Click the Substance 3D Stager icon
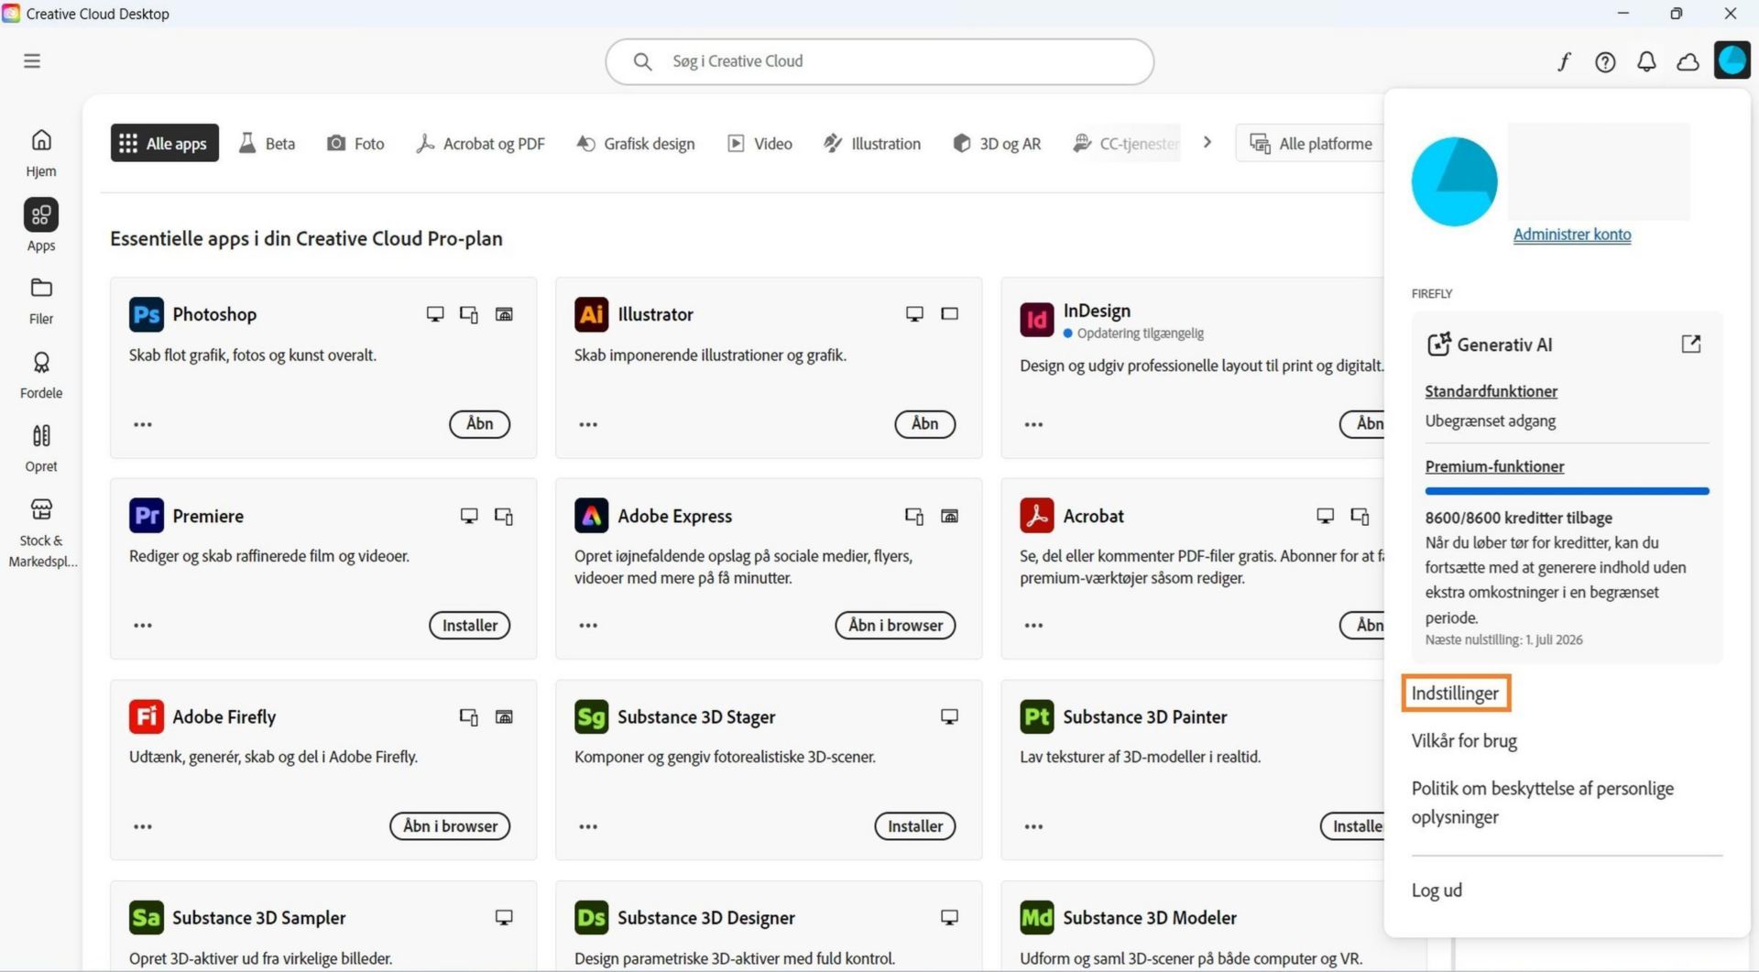Viewport: 1759px width, 972px height. coord(592,716)
